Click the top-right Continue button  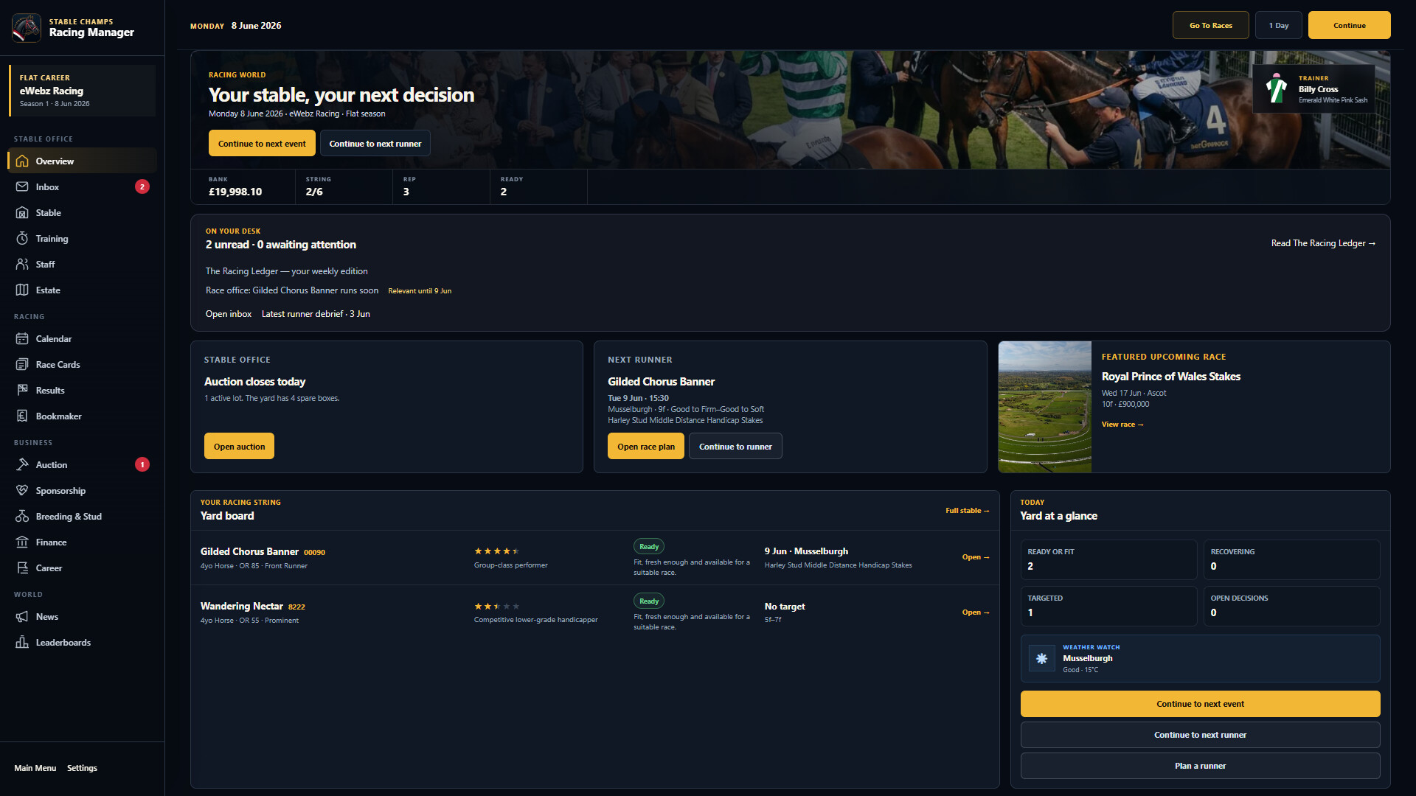1349,25
